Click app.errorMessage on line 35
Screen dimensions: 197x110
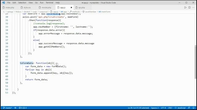pos(49,34)
